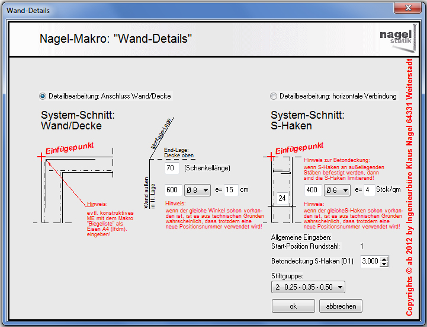427x327 pixels.
Task: Open the Ø 6 diameter dropdown
Action: (338, 190)
